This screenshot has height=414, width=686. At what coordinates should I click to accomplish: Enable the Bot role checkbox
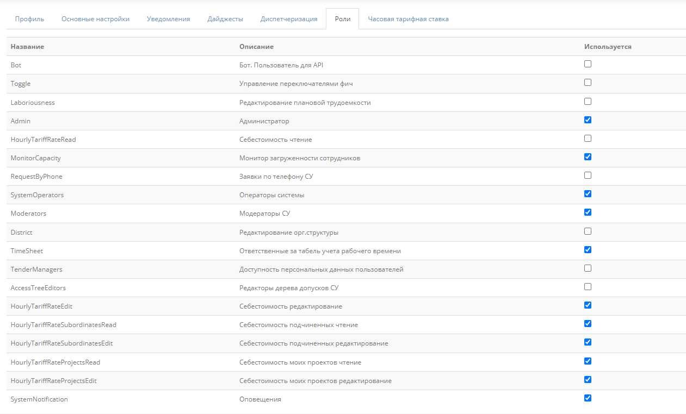pos(588,64)
